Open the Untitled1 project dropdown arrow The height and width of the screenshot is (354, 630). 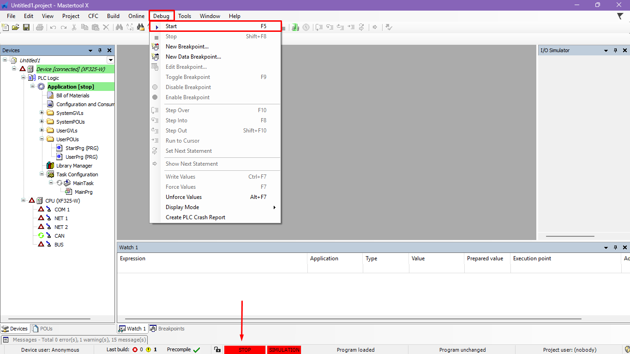(x=110, y=60)
